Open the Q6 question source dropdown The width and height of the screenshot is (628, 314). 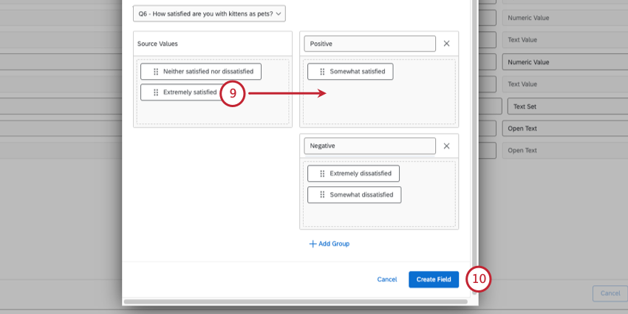click(210, 13)
